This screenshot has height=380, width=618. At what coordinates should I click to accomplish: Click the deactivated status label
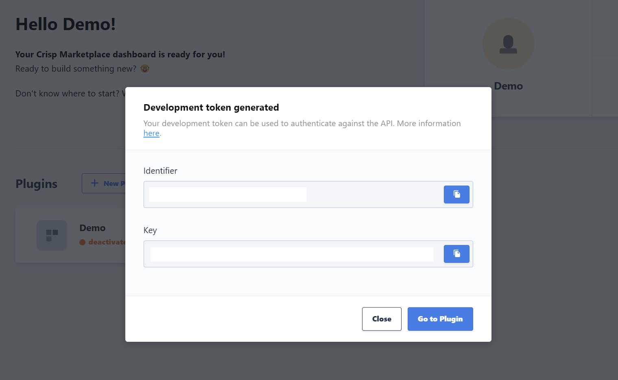[x=107, y=242]
